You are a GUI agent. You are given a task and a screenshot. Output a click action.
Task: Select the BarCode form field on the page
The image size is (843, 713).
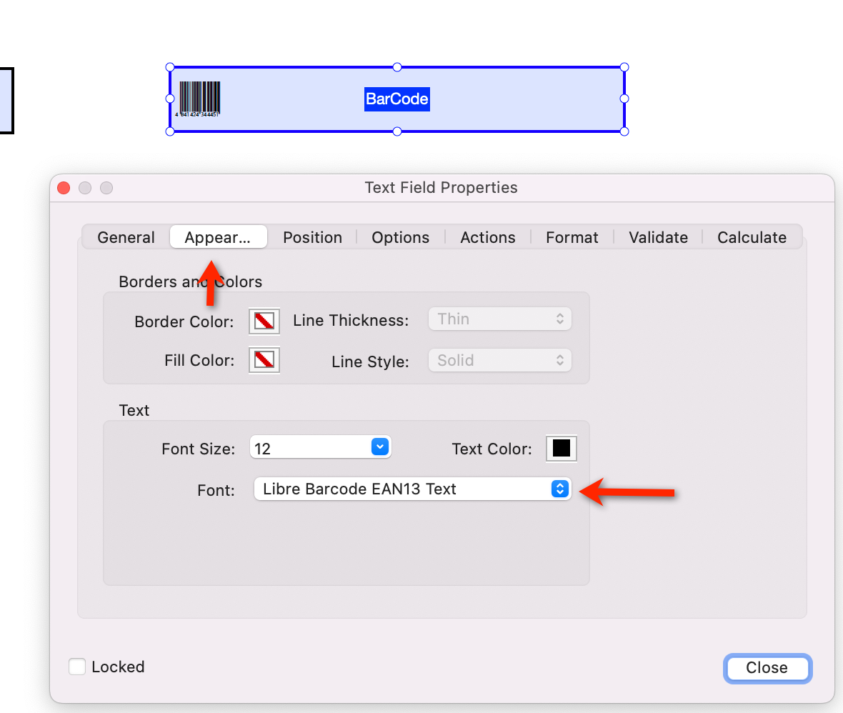click(396, 99)
